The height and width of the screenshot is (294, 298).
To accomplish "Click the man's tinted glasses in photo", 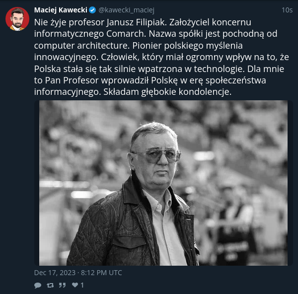I will pos(157,155).
